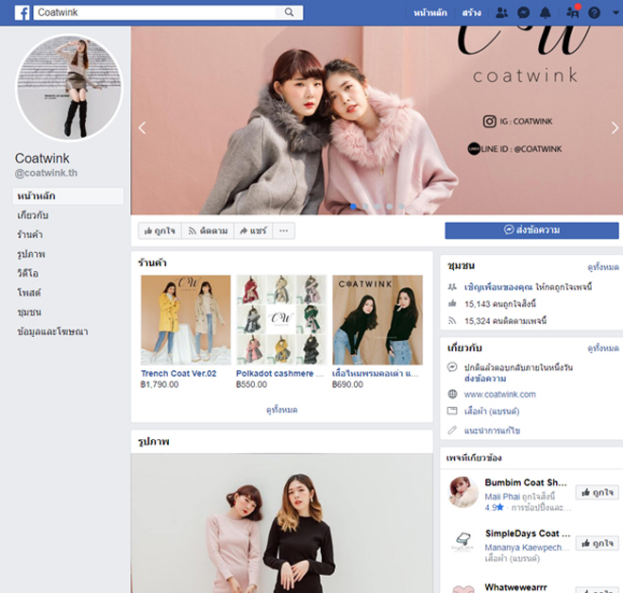The width and height of the screenshot is (623, 593).
Task: Click หน้าหลัก in the top navigation bar
Action: [x=429, y=12]
